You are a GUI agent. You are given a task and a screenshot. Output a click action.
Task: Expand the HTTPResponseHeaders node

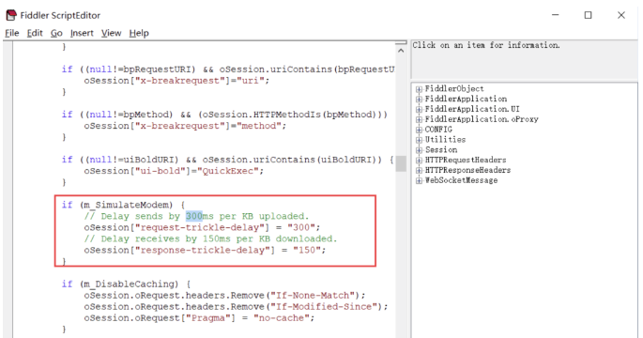tap(419, 171)
